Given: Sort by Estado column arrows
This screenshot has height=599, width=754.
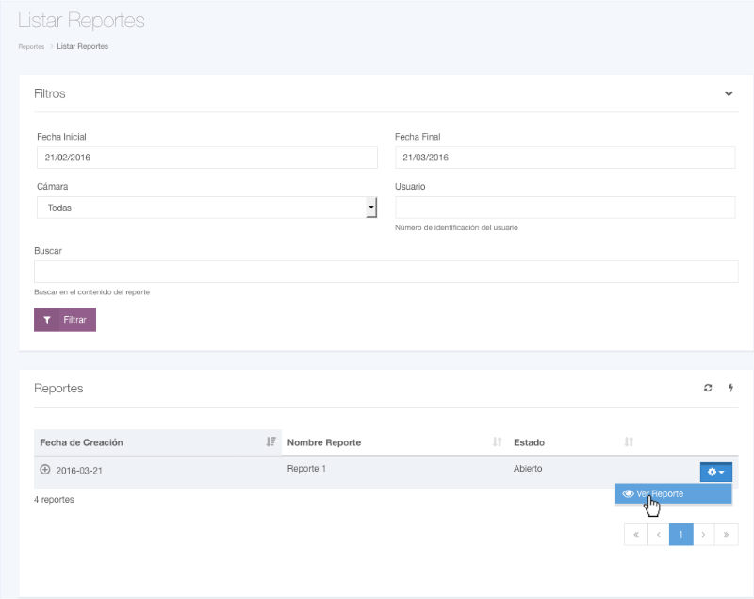Looking at the screenshot, I should [x=629, y=442].
